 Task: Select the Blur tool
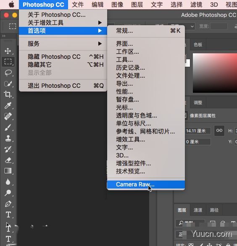point(8,182)
